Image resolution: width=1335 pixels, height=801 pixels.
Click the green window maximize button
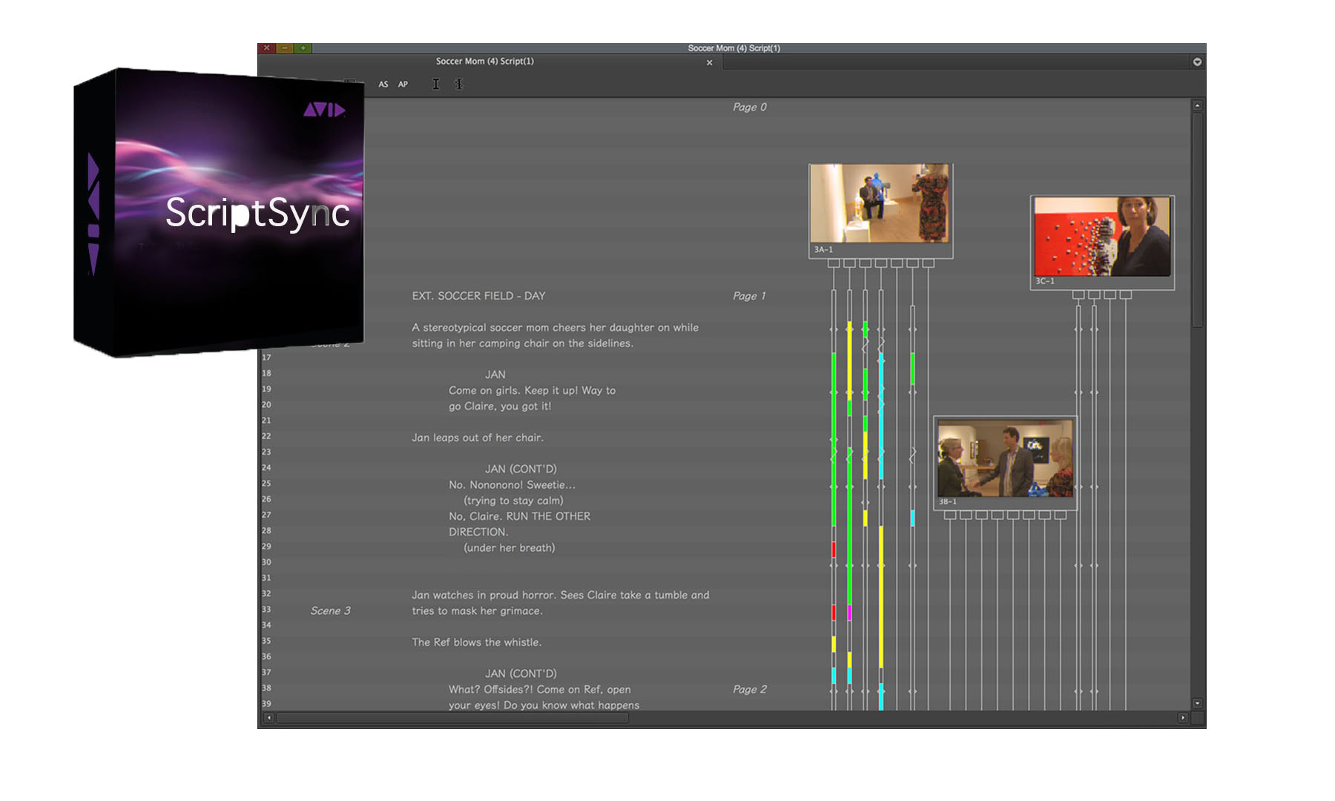click(303, 48)
